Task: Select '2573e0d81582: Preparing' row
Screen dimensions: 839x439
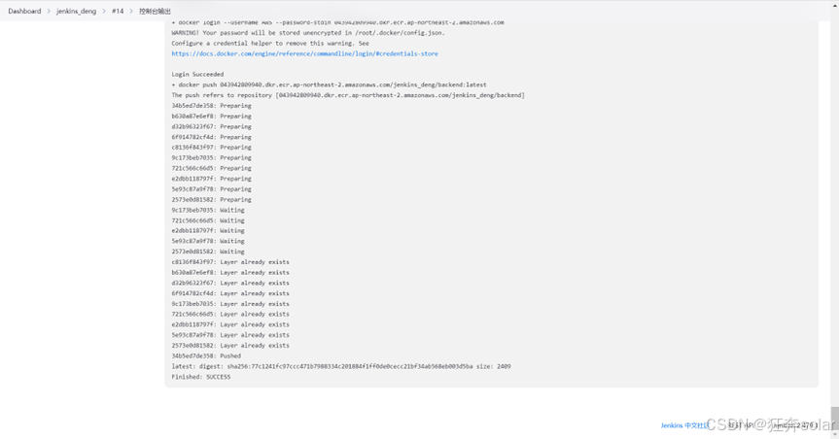Action: point(211,199)
